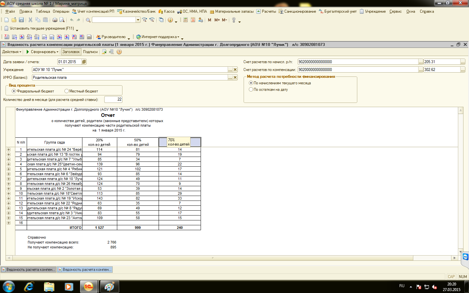Open the Calendar toolbar icon
Image resolution: width=469 pixels, height=293 pixels.
(193, 20)
